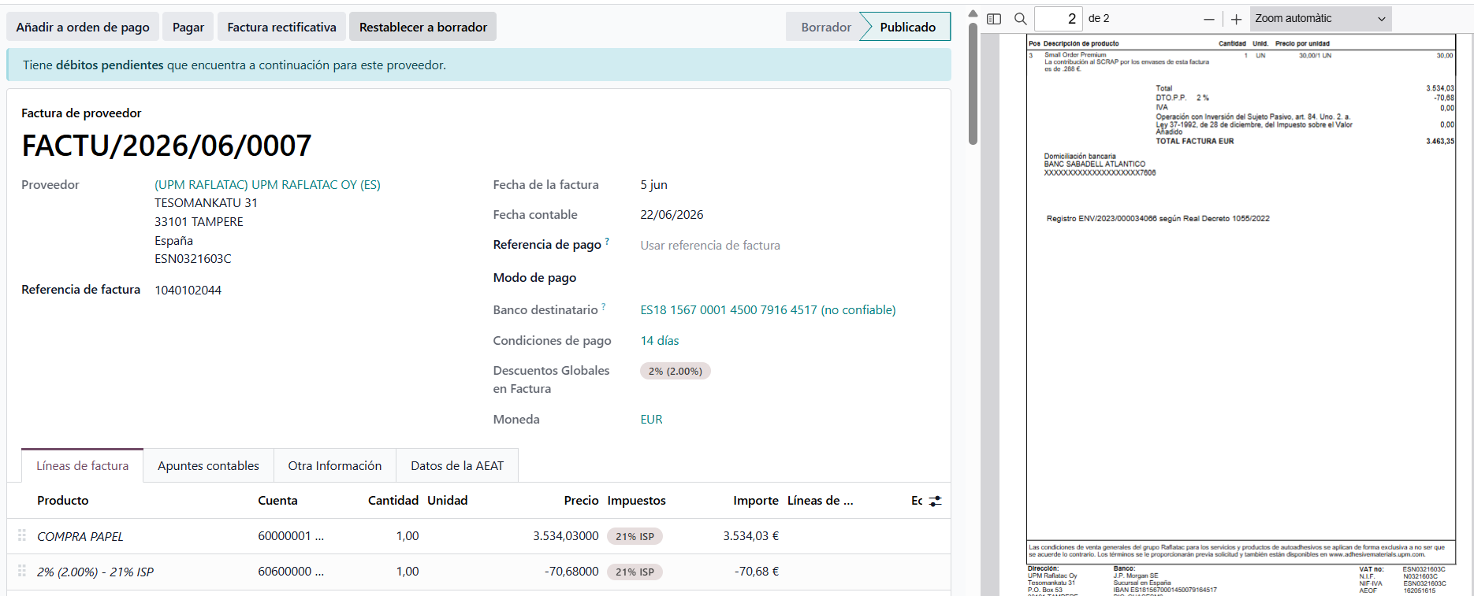Viewport: 1474px width, 596px height.
Task: Click the 'Líneas de ...' column header
Action: 820,501
